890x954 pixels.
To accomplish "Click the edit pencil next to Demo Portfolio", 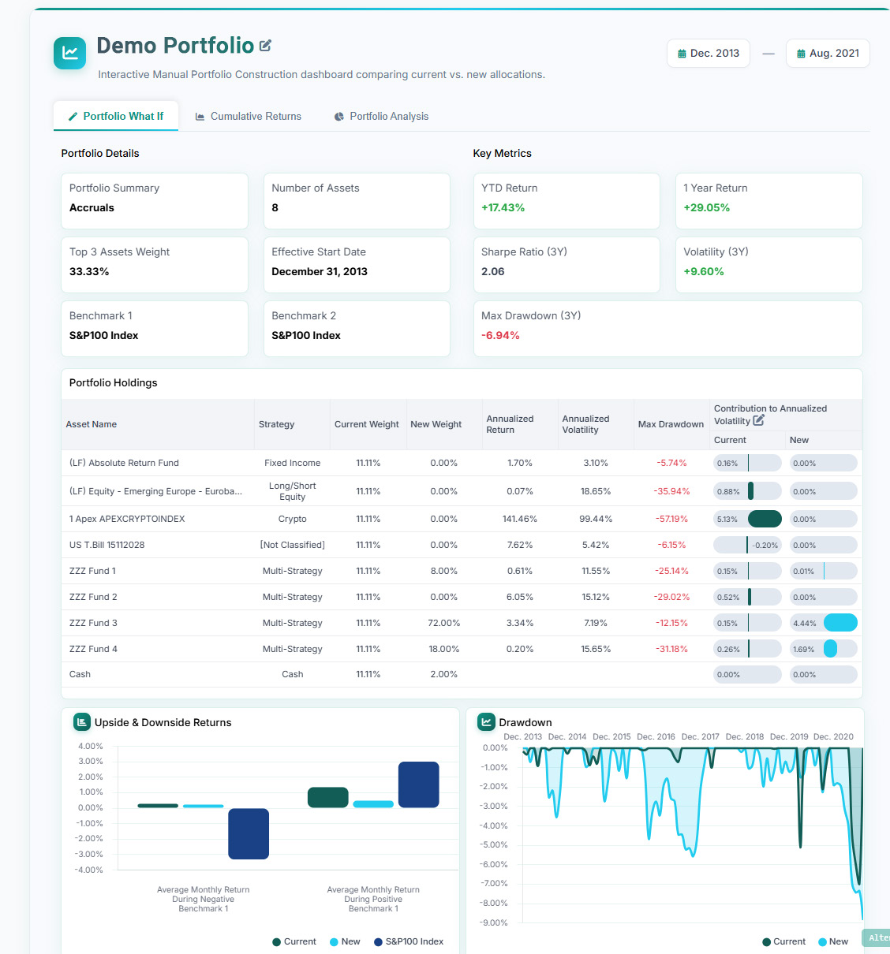I will click(265, 46).
